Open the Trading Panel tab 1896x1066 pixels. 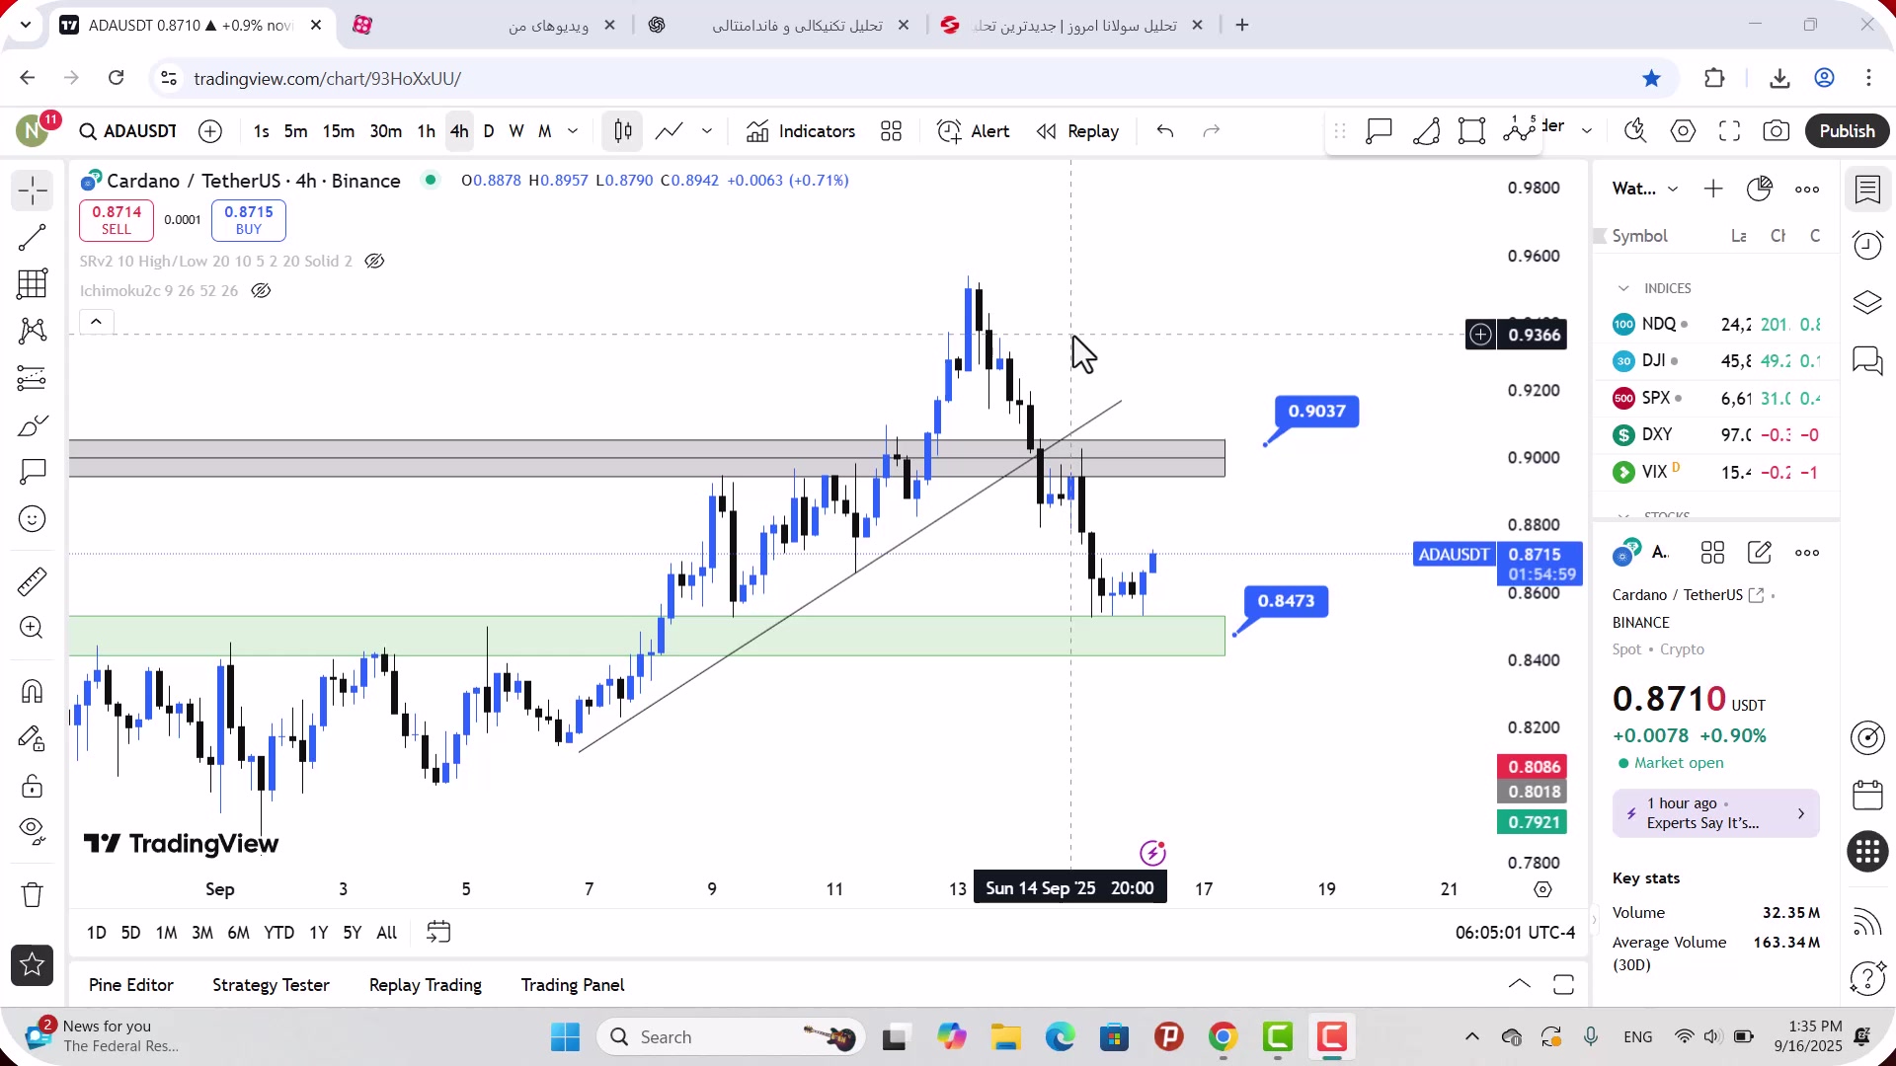[x=573, y=985]
